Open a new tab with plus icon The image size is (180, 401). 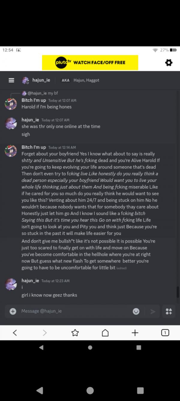135,332
